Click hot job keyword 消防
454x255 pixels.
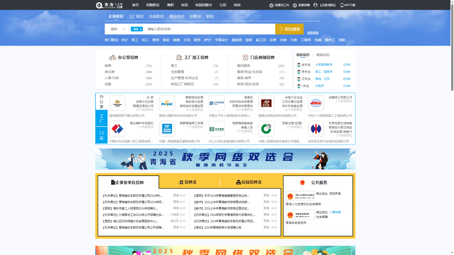tap(342, 40)
